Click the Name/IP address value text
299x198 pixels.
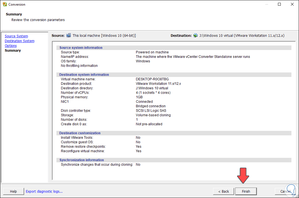[x=193, y=57]
